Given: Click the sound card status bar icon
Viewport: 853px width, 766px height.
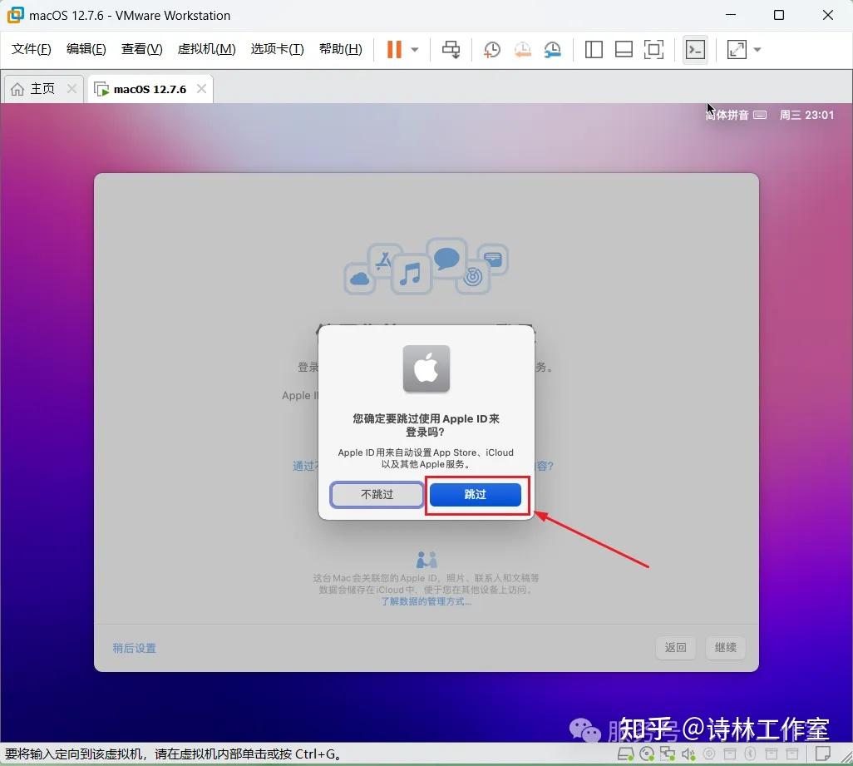Looking at the screenshot, I should click(x=688, y=754).
